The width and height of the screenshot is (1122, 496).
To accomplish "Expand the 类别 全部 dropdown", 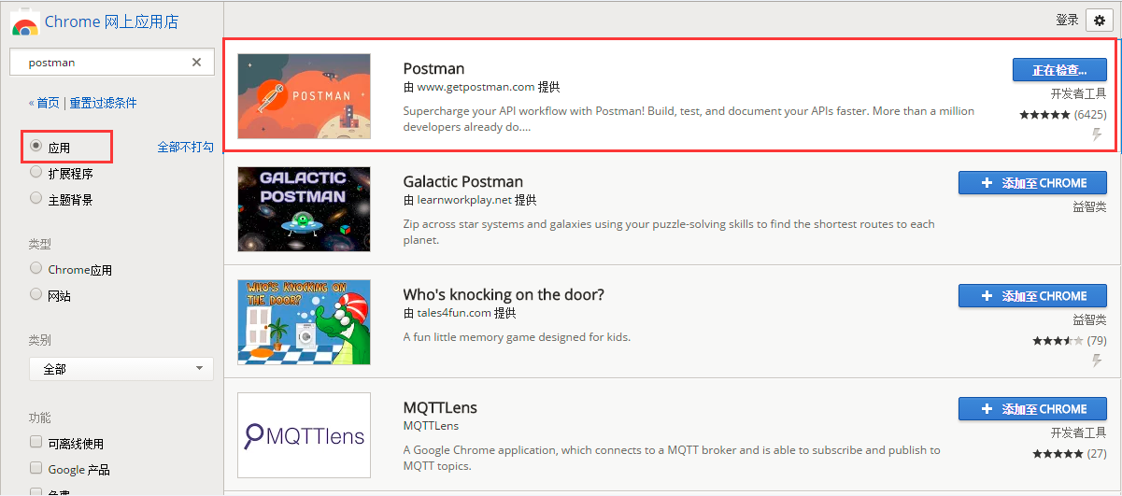I will (x=121, y=369).
